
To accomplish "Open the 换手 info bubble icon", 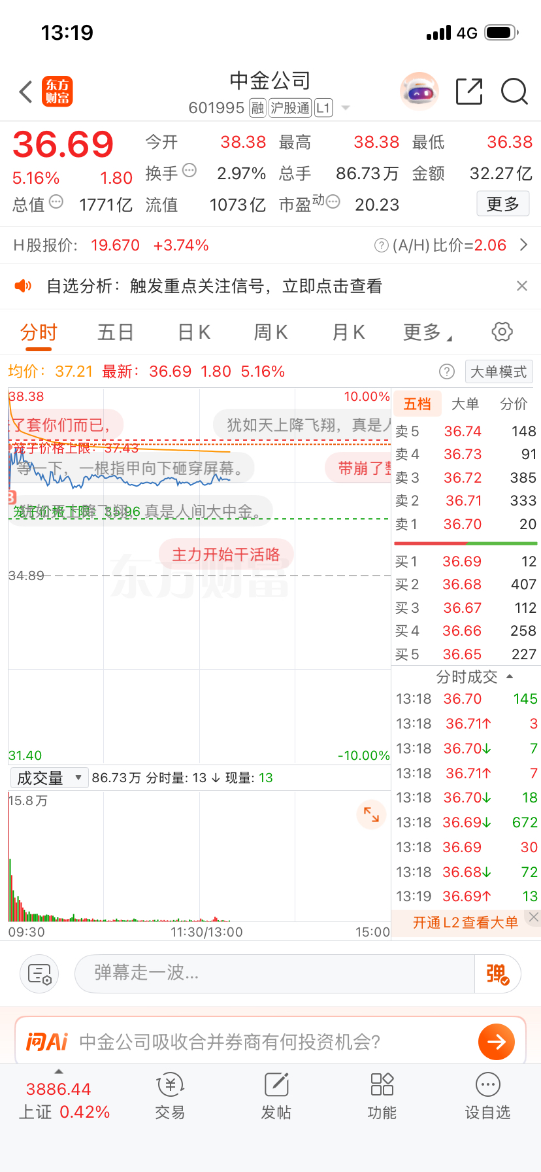I will (x=189, y=171).
